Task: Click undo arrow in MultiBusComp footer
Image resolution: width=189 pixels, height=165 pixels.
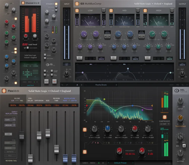Action: [62, 85]
